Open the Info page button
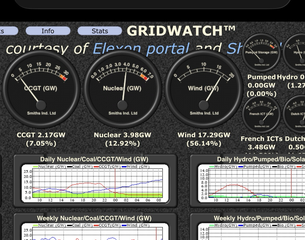 pos(48,31)
